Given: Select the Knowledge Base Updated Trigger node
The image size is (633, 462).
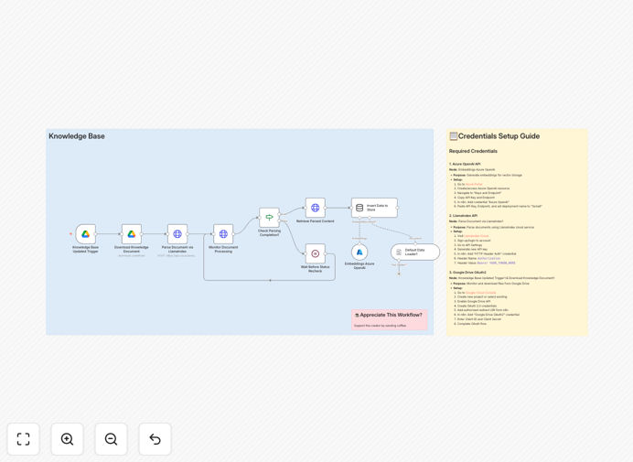Looking at the screenshot, I should tap(86, 234).
